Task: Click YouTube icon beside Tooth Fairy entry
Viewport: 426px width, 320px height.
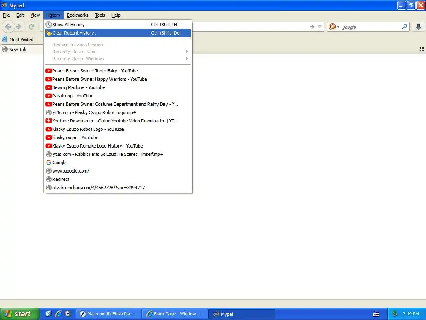Action: click(x=49, y=71)
